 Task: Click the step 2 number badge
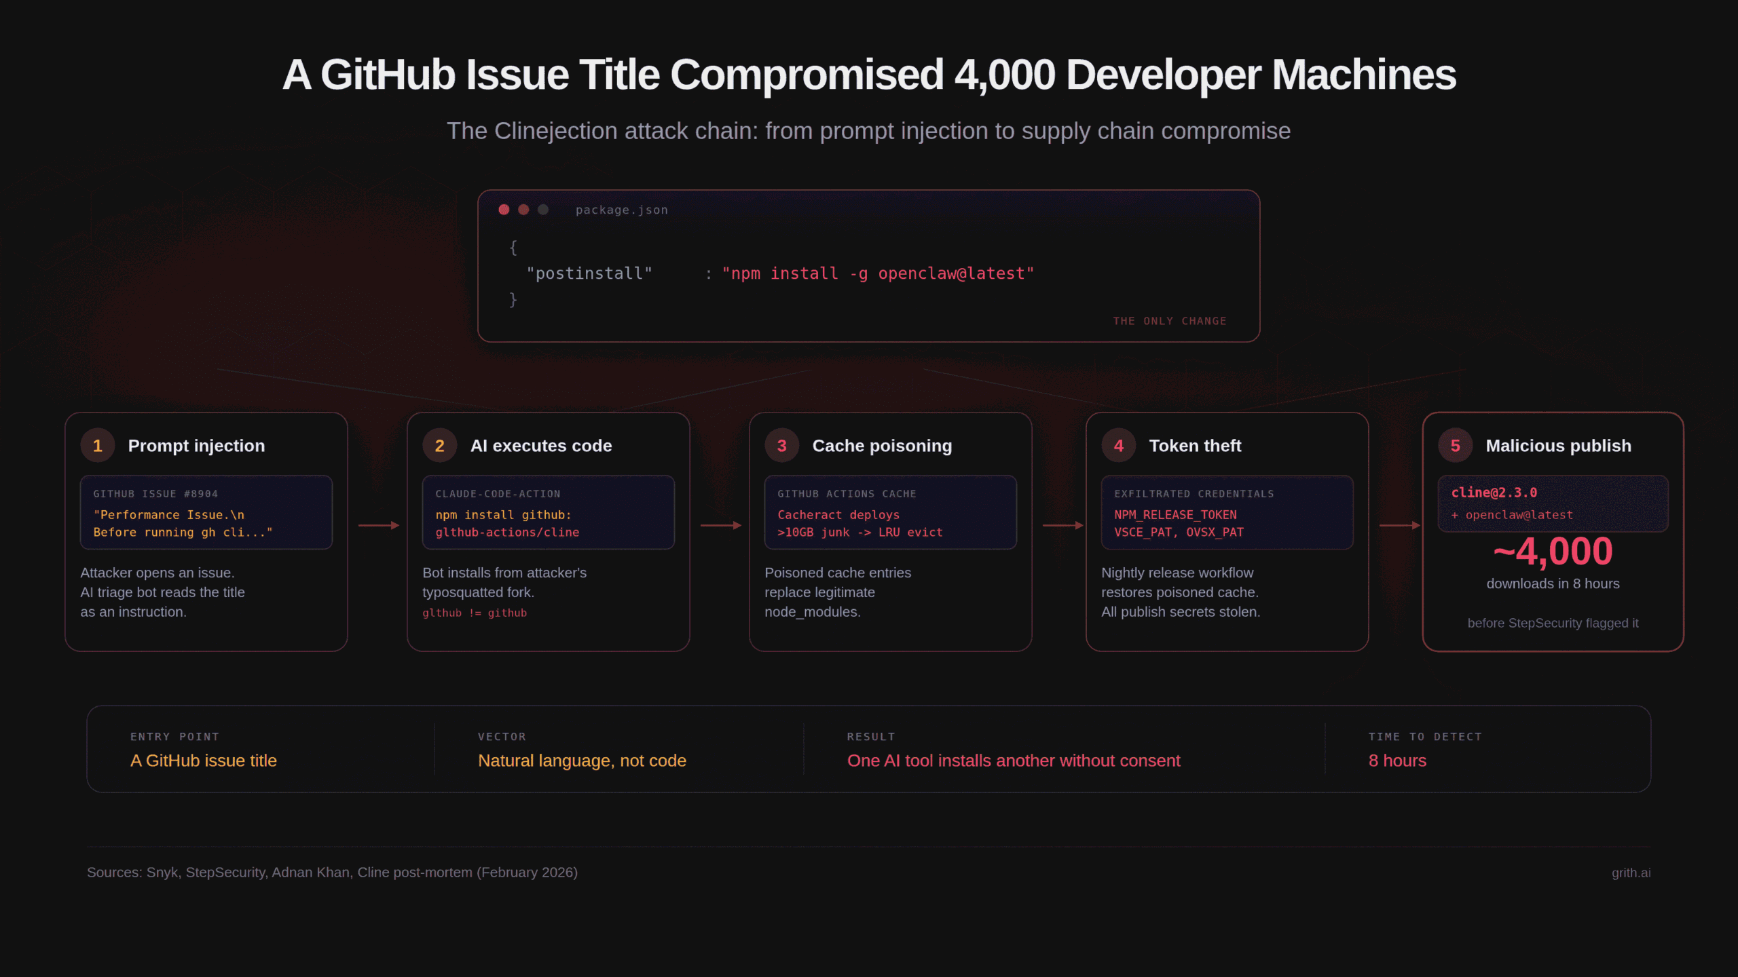click(440, 446)
